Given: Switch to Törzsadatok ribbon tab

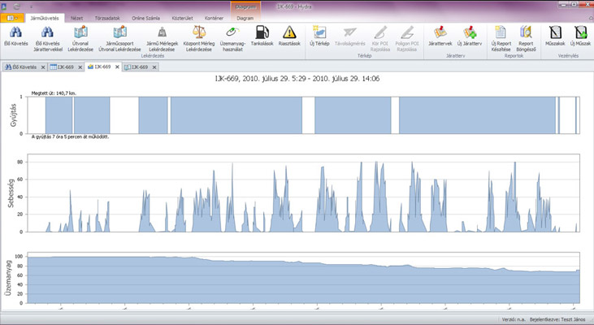Looking at the screenshot, I should pyautogui.click(x=107, y=18).
